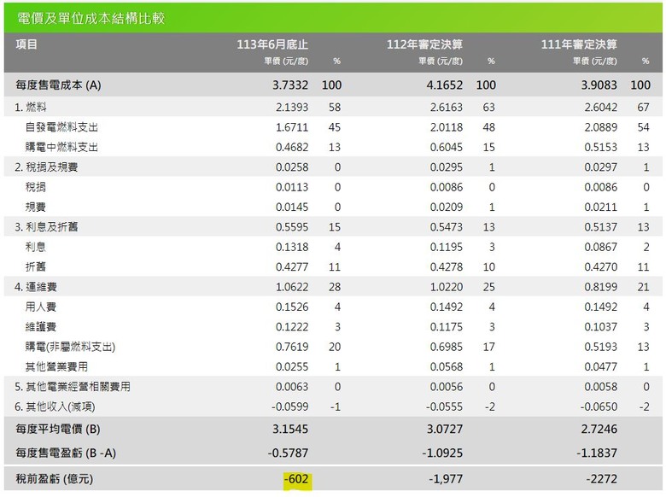Select the row label 折舊
This screenshot has height=497, width=666.
(x=35, y=266)
